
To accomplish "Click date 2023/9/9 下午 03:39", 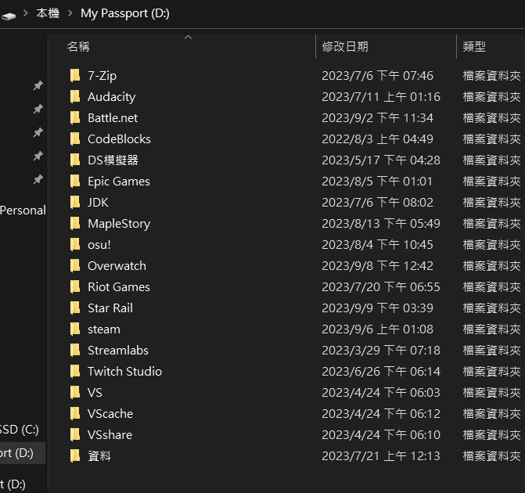I will pos(377,308).
